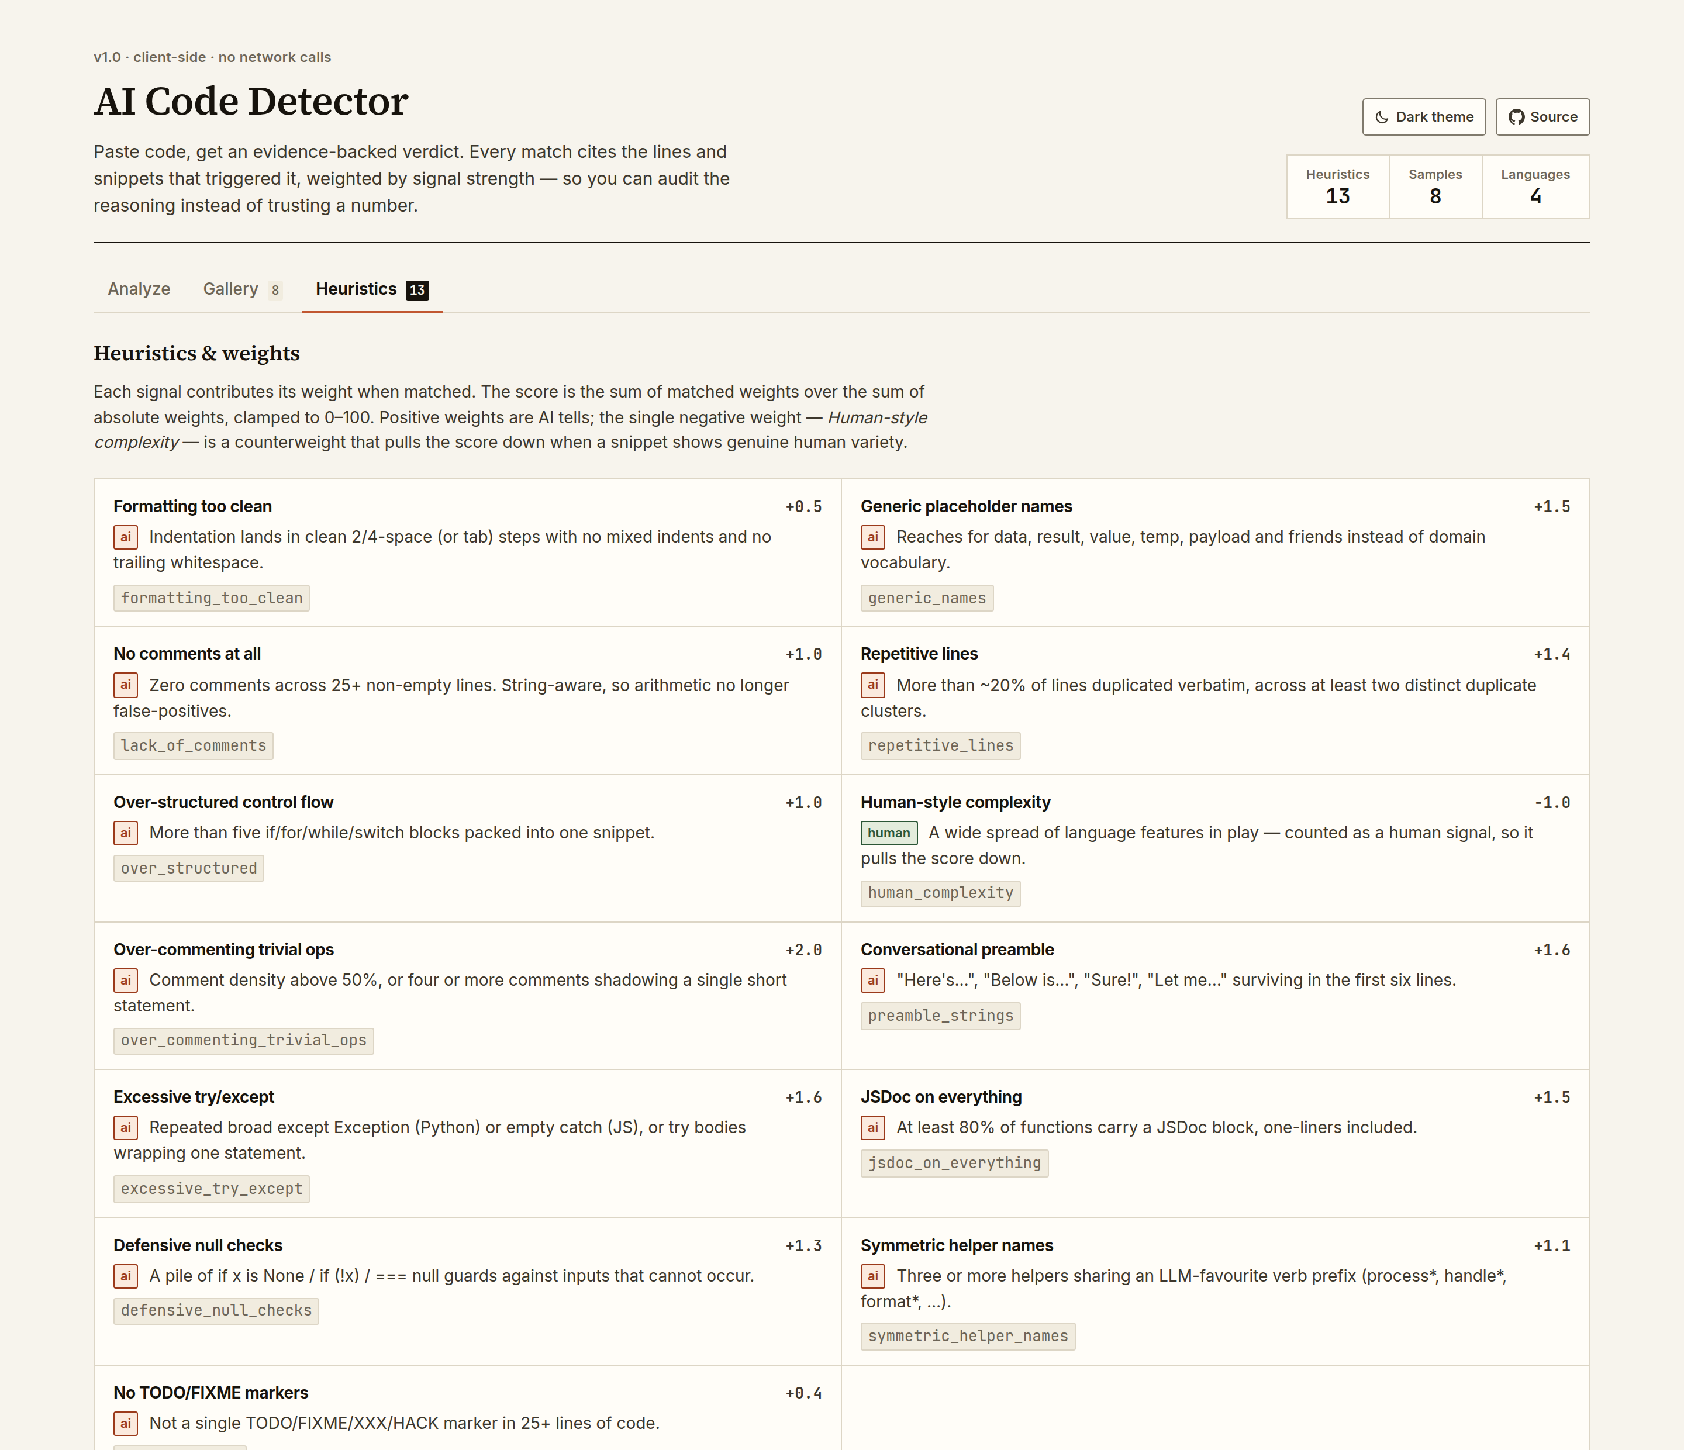1684x1450 pixels.
Task: Click the ai tag on Conversational preamble
Action: [873, 981]
